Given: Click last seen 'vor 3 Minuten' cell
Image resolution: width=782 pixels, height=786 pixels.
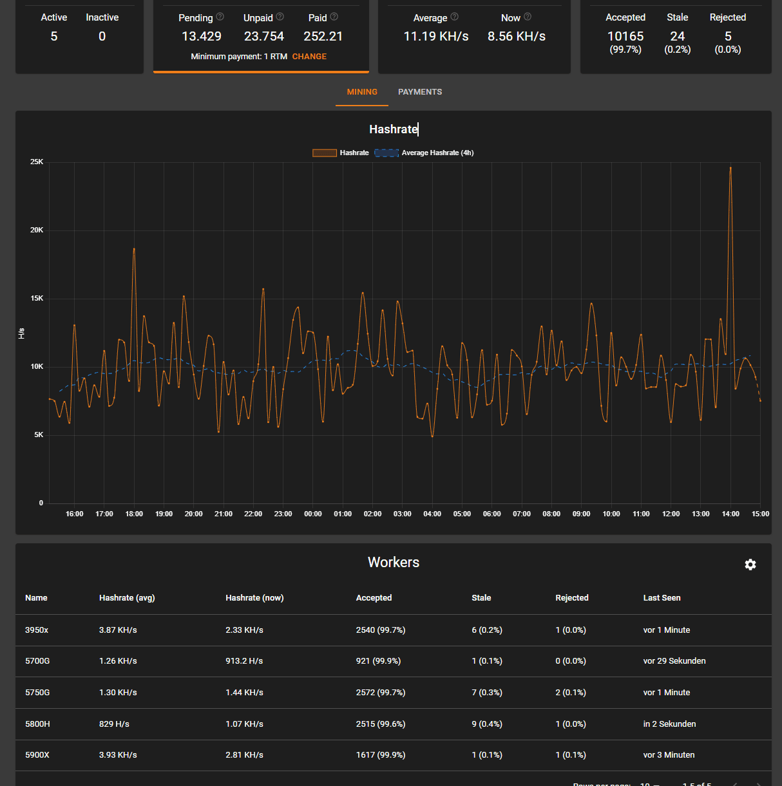Looking at the screenshot, I should pos(669,755).
